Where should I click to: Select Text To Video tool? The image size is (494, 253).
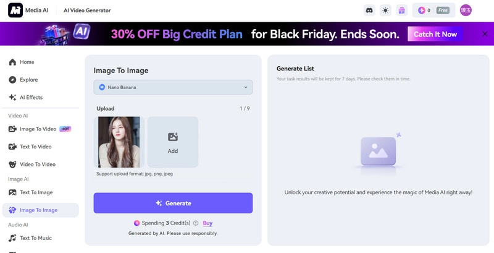(x=35, y=147)
